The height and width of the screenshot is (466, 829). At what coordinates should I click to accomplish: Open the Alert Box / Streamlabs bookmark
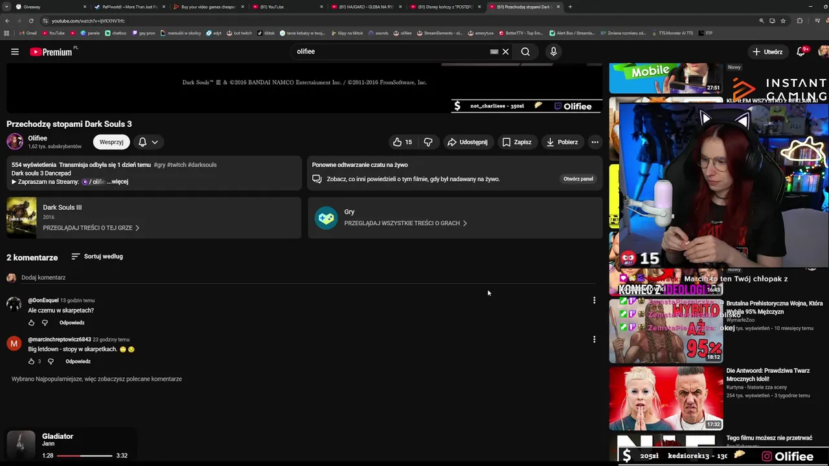click(572, 33)
